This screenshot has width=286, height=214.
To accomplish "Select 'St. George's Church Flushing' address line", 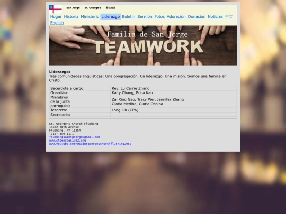I will (74, 124).
